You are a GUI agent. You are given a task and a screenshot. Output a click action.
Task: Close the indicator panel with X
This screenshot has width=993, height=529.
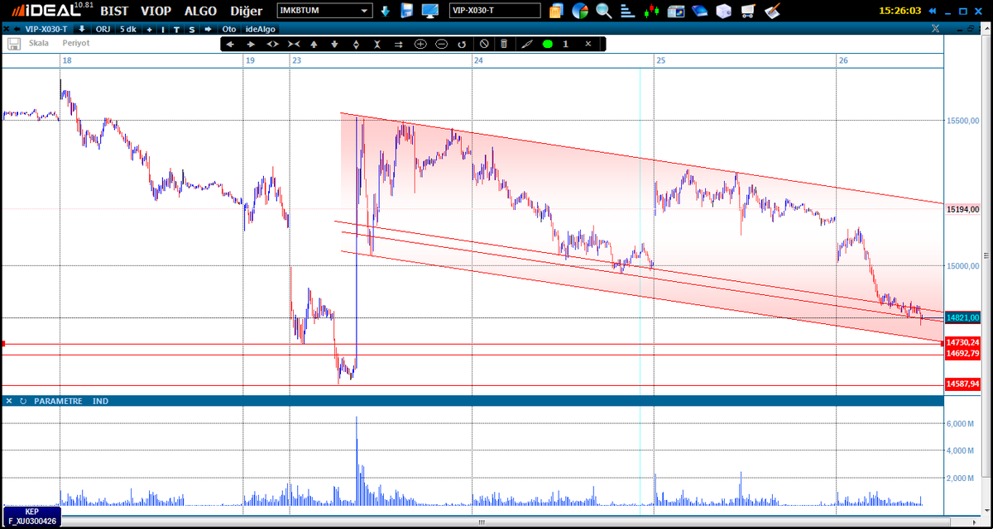9,401
